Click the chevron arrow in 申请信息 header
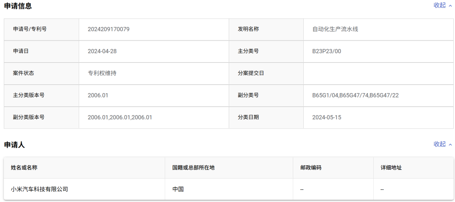 (x=450, y=6)
